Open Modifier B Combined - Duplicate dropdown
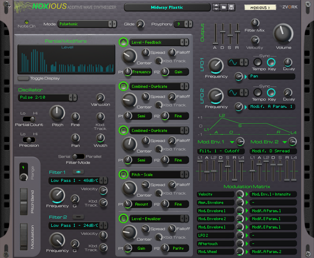Viewport: 314px width, 258px height. [159, 86]
